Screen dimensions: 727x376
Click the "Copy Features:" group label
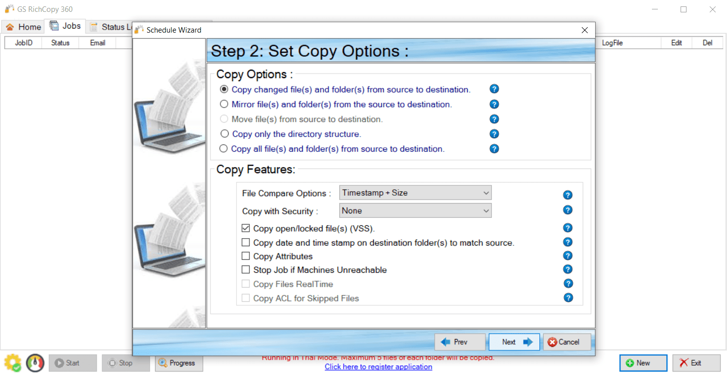[x=256, y=169]
